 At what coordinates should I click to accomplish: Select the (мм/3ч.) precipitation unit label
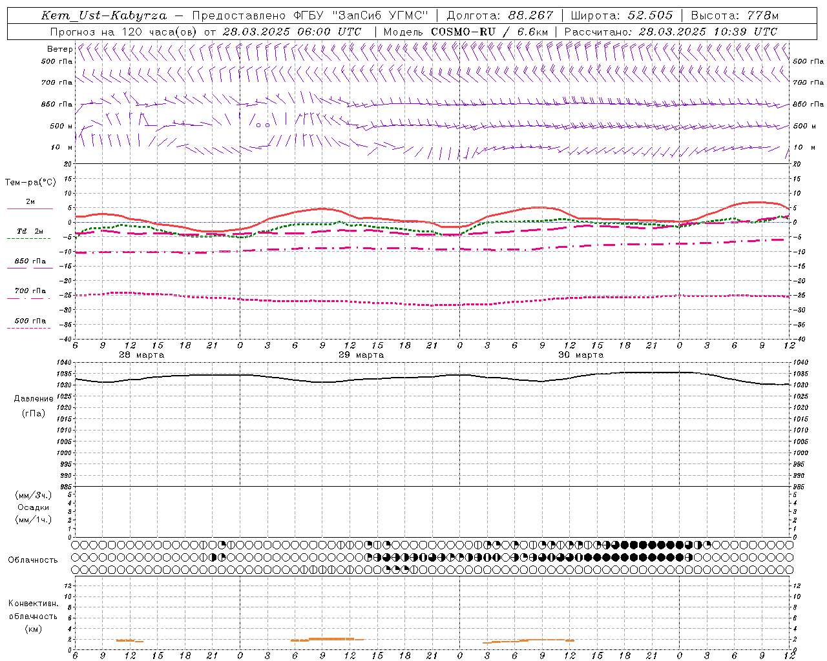click(x=34, y=495)
